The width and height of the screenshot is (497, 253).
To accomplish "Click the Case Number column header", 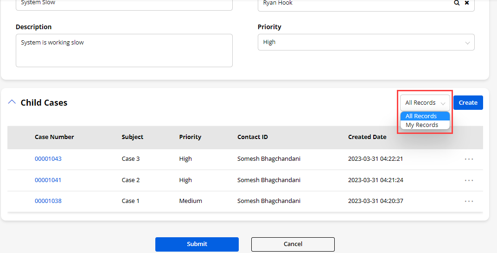I will (x=54, y=137).
